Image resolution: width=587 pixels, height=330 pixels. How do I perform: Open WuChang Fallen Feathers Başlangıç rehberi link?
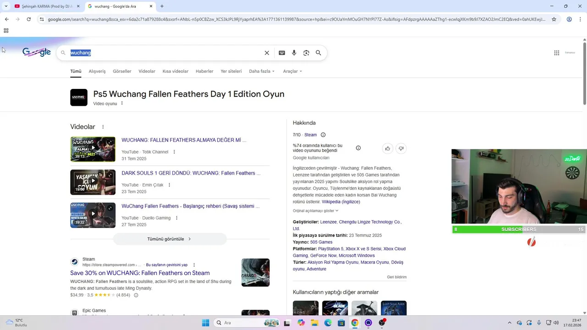pos(190,206)
